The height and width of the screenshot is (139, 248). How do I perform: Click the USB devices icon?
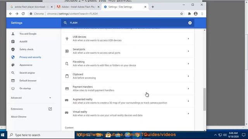pos(67,39)
